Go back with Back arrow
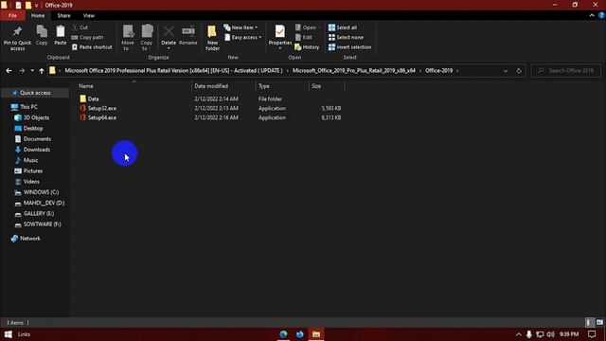This screenshot has width=606, height=341. tap(9, 71)
